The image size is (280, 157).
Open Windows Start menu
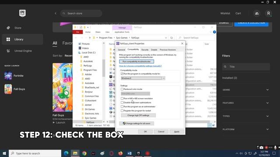click(4, 153)
